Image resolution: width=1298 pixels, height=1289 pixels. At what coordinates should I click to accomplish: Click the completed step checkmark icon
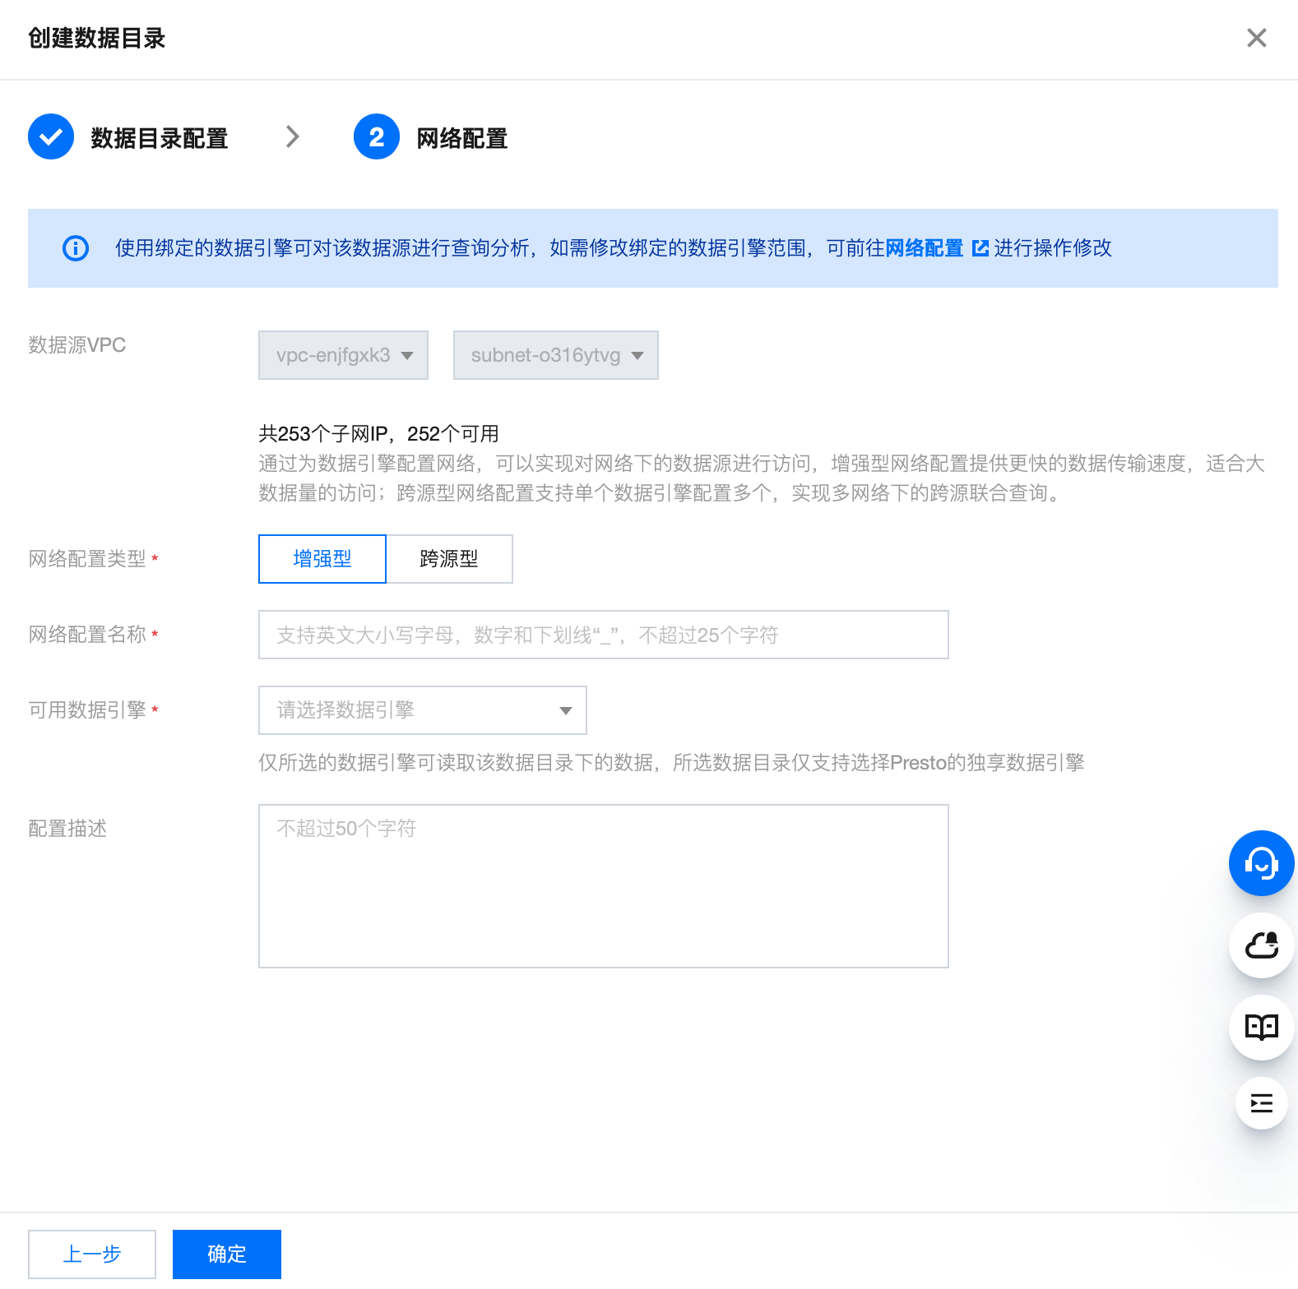tap(51, 136)
